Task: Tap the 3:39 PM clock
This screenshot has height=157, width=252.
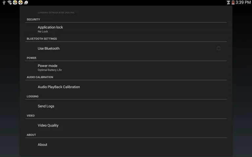Action: pos(243,3)
